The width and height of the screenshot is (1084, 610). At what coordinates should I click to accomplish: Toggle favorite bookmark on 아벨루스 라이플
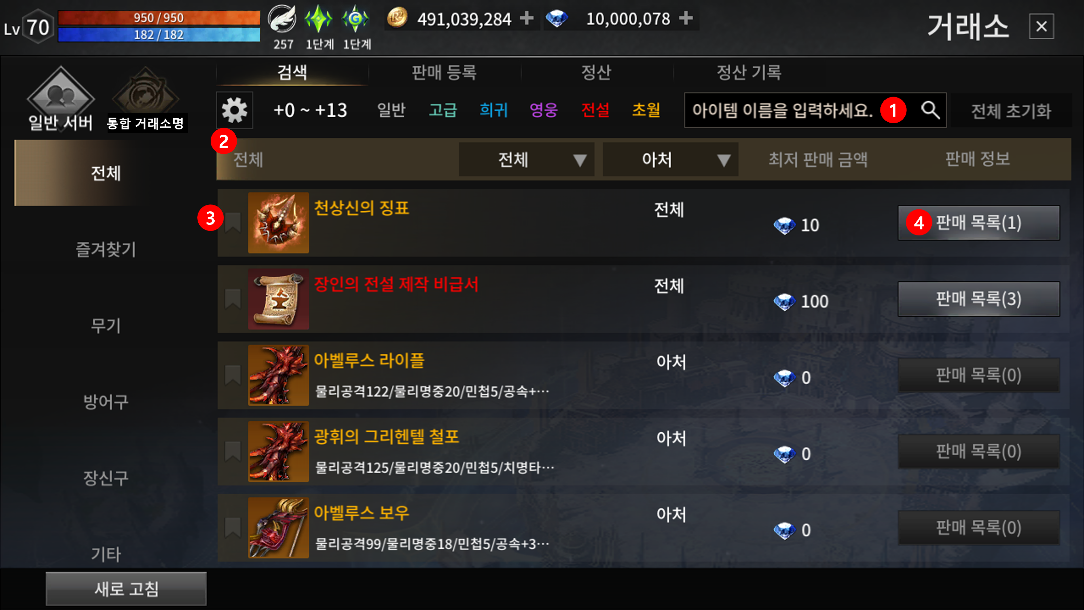[233, 375]
